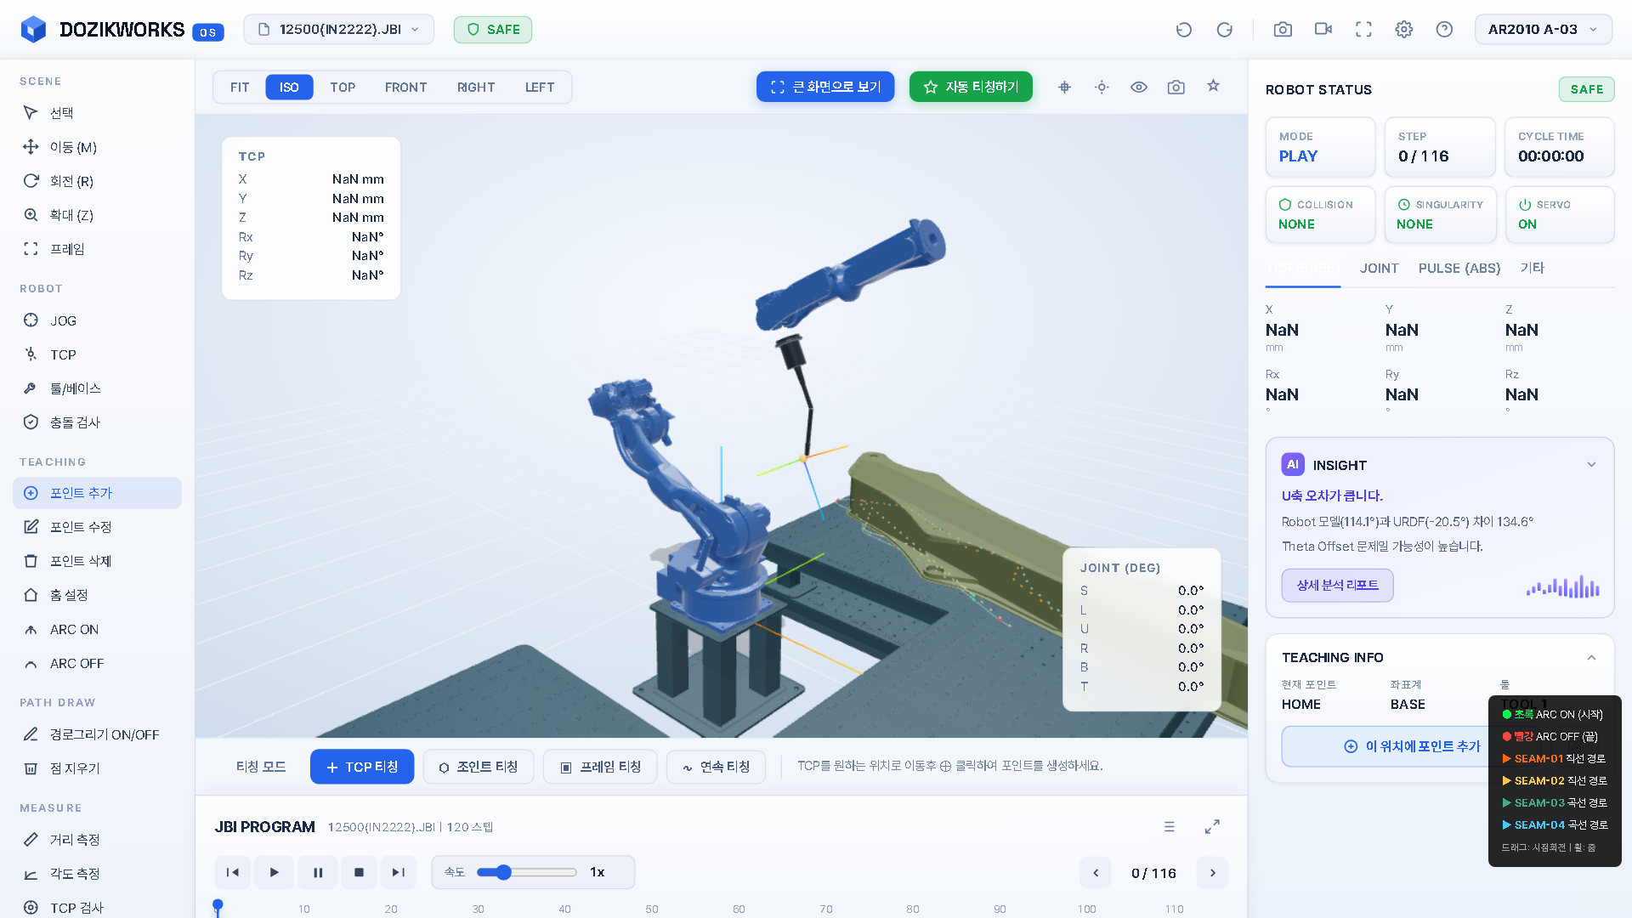The width and height of the screenshot is (1632, 918).
Task: Click the 자동 티칭하기 button
Action: coord(971,87)
